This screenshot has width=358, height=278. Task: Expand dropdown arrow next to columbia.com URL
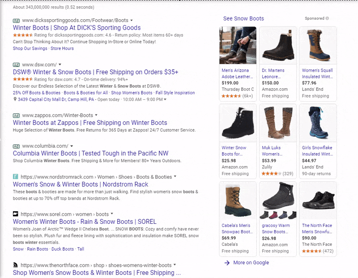72,146
